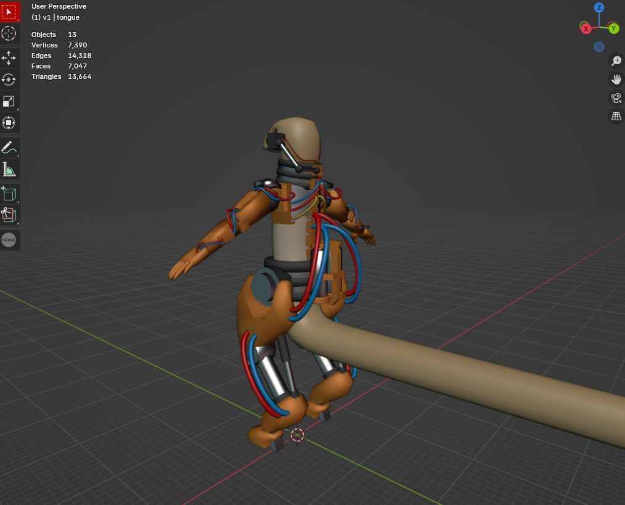625x505 pixels.
Task: Click the blue Z axis gizmo
Action: click(x=599, y=7)
